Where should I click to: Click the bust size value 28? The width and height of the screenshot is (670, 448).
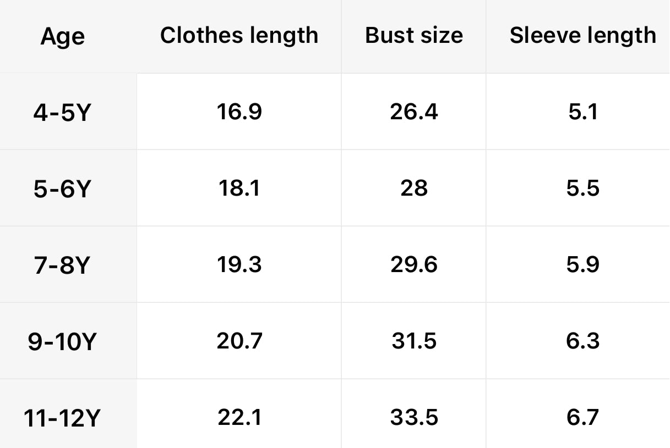[x=414, y=188]
